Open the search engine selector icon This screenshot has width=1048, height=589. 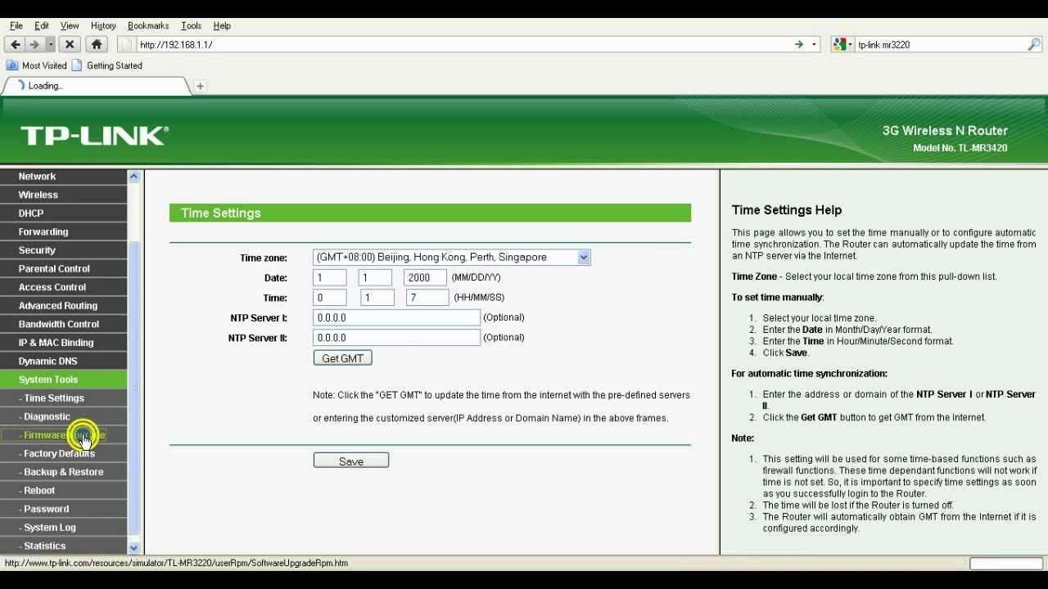[842, 44]
